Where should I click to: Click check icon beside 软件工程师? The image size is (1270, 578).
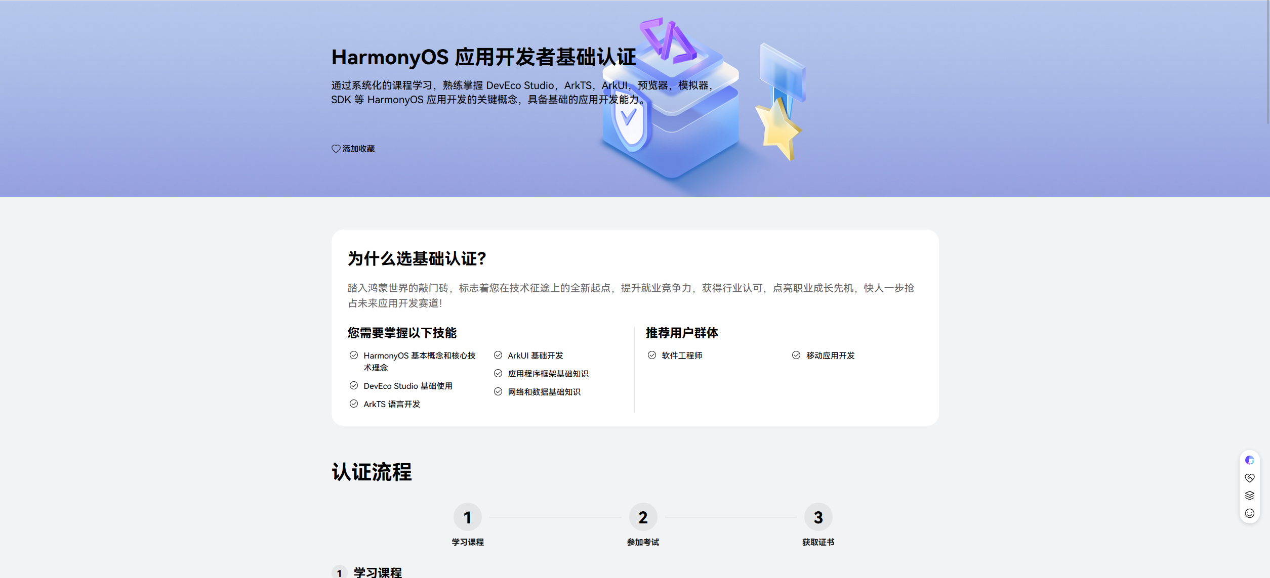652,355
